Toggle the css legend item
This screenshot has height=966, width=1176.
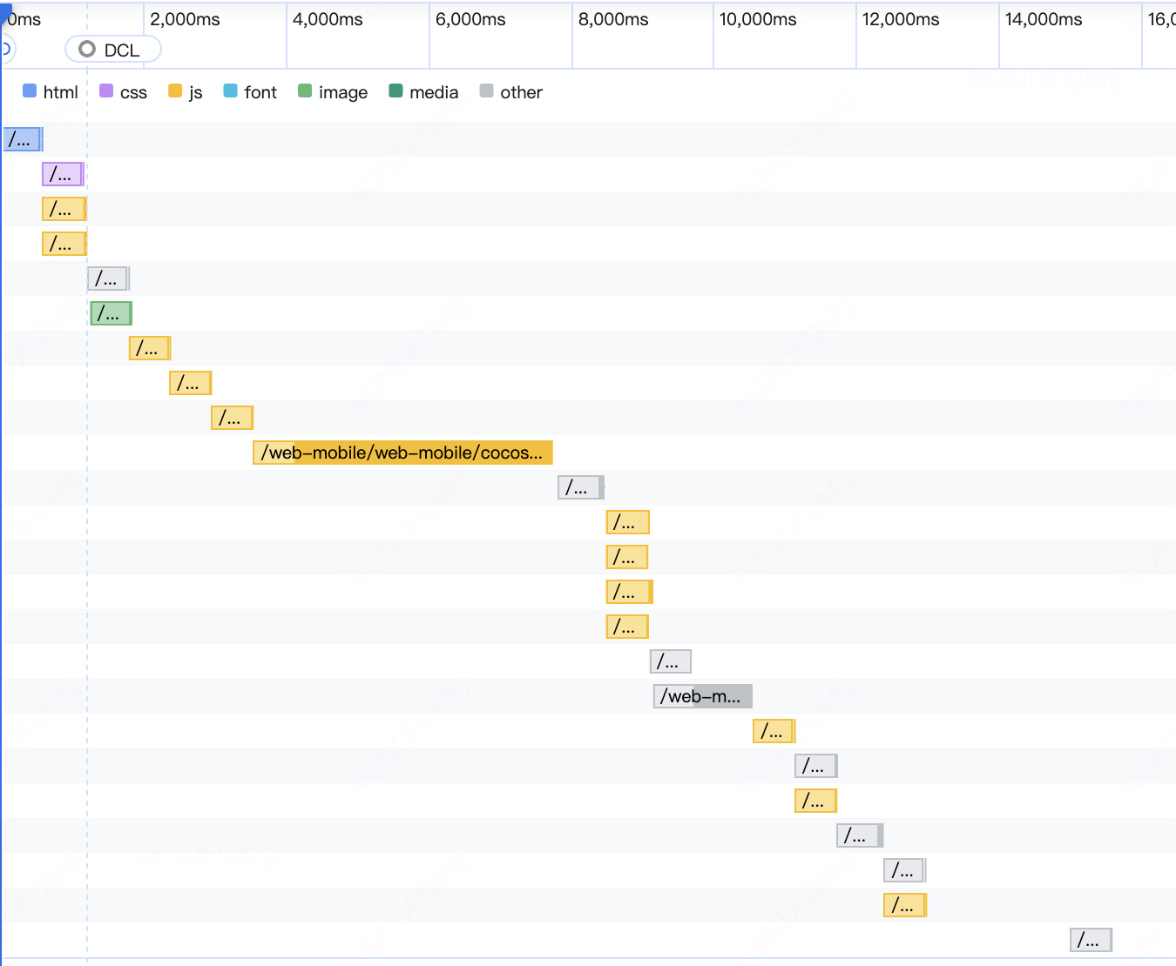coord(123,91)
